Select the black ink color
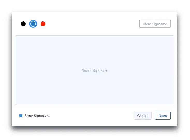 point(23,24)
